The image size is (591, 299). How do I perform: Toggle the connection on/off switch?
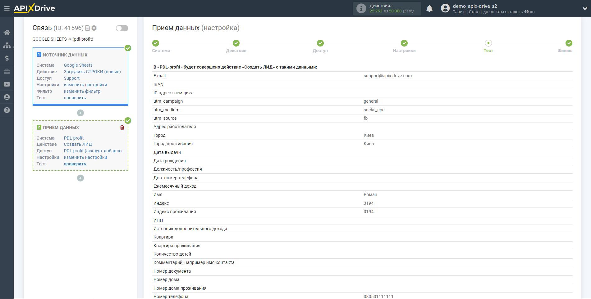tap(122, 28)
